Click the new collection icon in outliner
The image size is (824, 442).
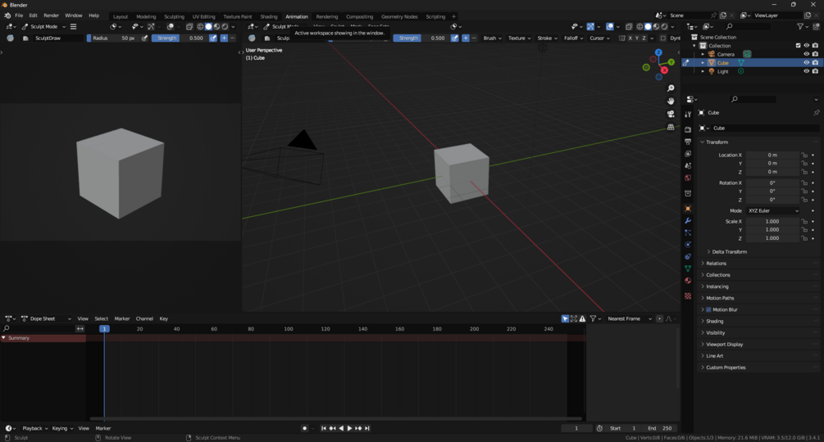point(816,26)
